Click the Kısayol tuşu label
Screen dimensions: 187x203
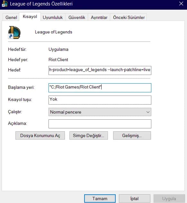(20, 99)
